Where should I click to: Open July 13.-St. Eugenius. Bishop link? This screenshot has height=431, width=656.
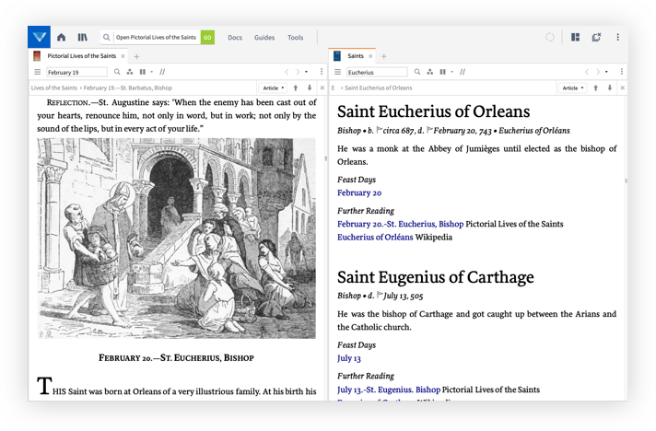click(x=389, y=390)
